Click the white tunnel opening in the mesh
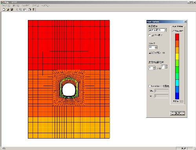The image size is (196, 150). pyautogui.click(x=69, y=90)
